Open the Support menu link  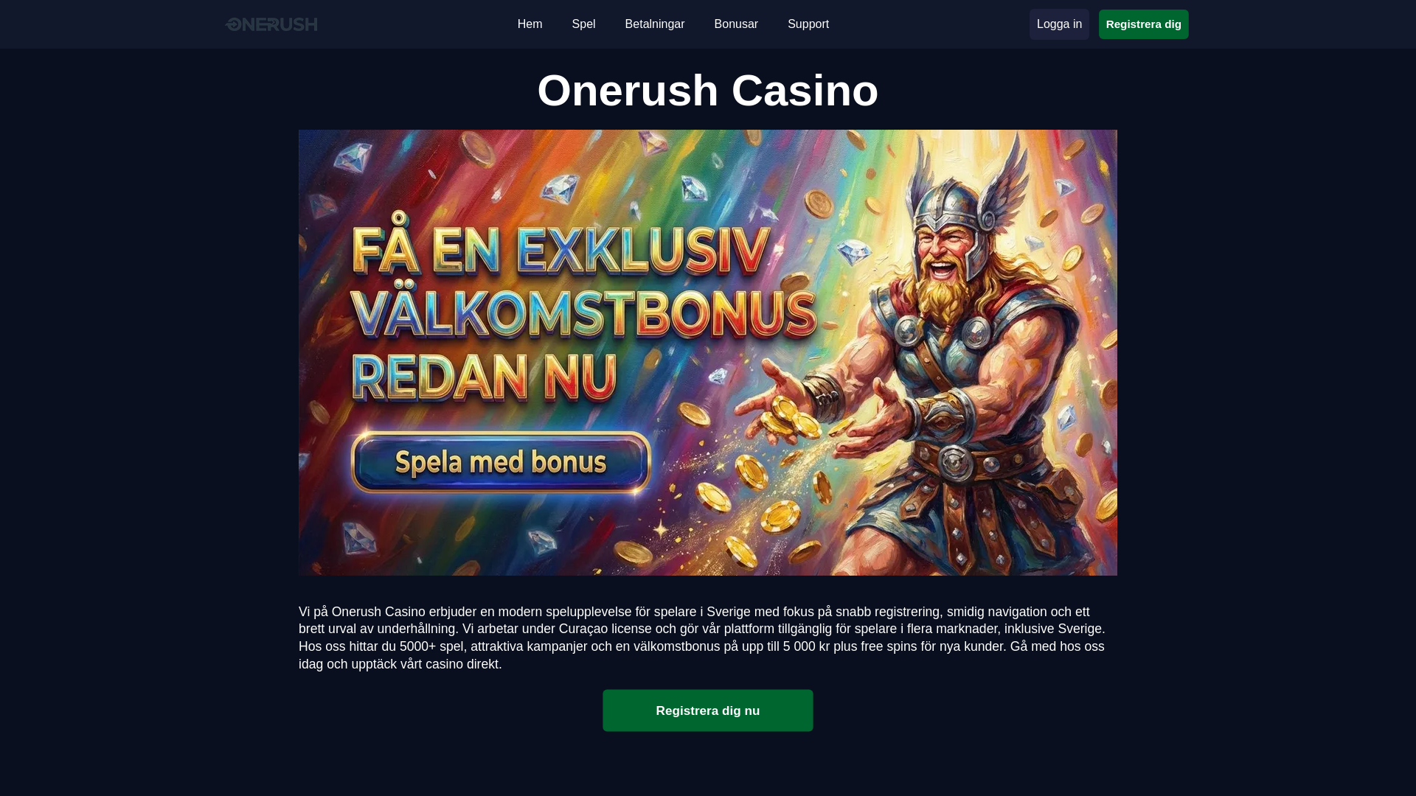(x=808, y=24)
